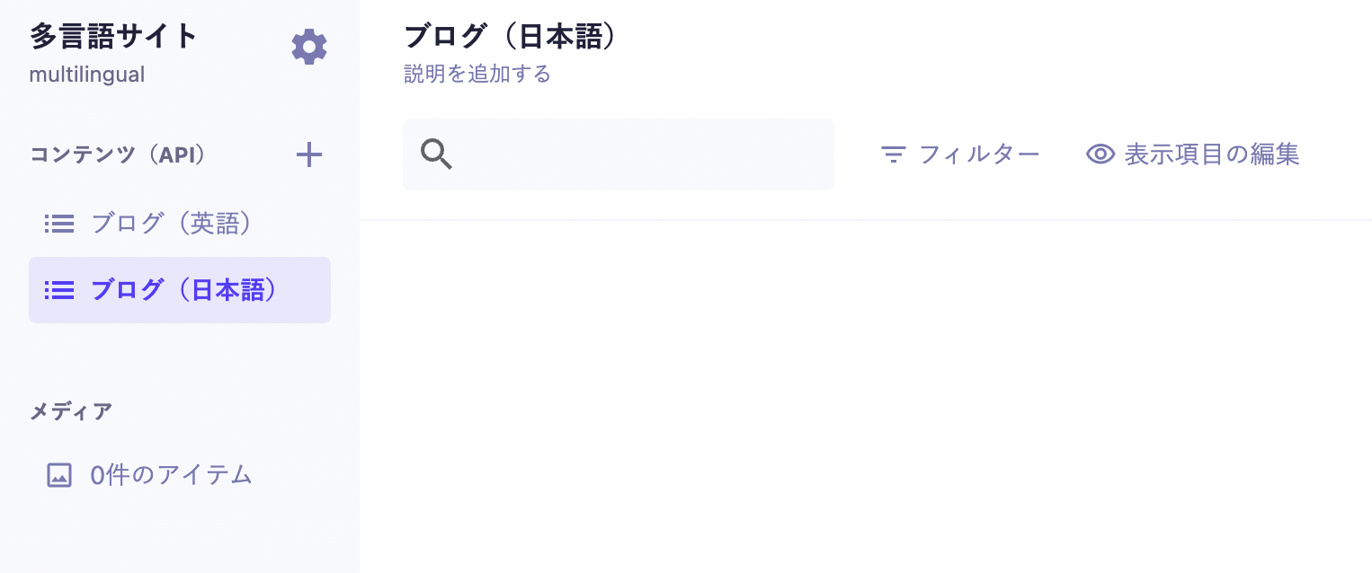Click the filter lines icon

point(893,154)
